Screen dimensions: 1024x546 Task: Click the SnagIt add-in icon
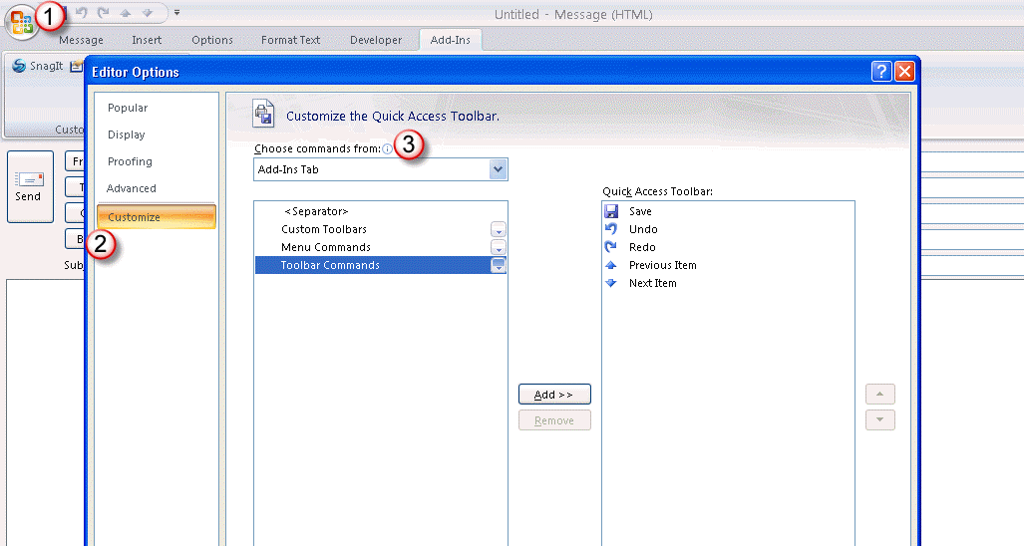(x=18, y=67)
